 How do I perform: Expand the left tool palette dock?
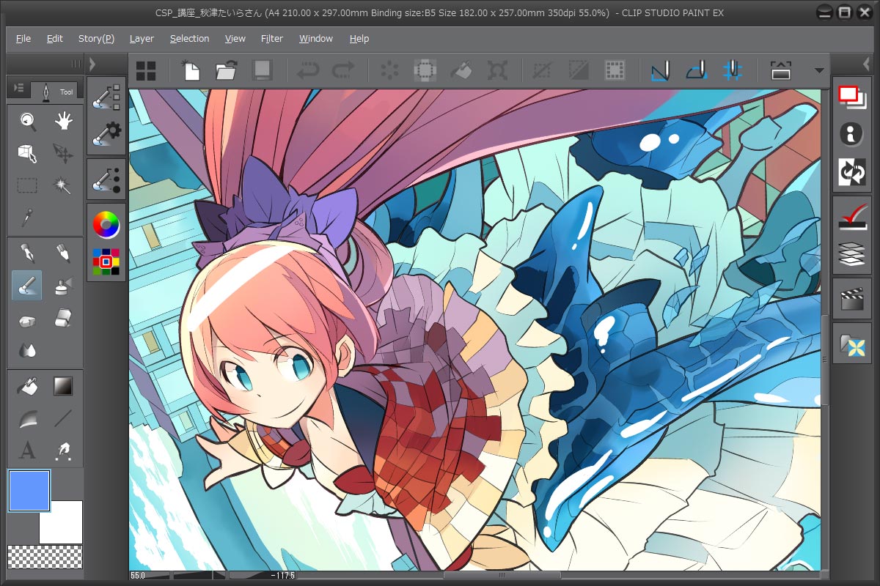pos(92,64)
